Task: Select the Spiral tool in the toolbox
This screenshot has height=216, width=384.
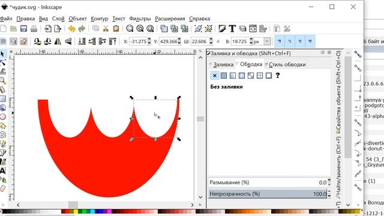Action: (2, 135)
